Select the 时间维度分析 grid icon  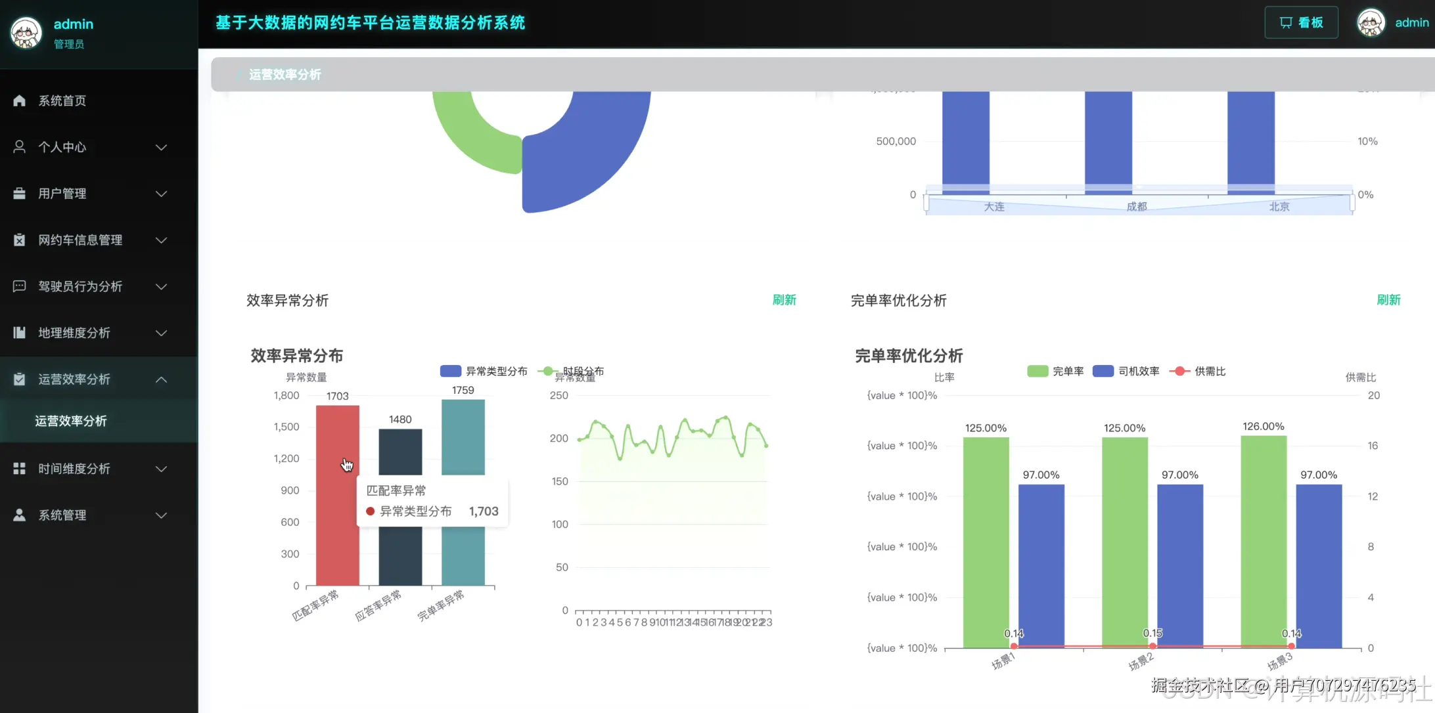click(18, 468)
